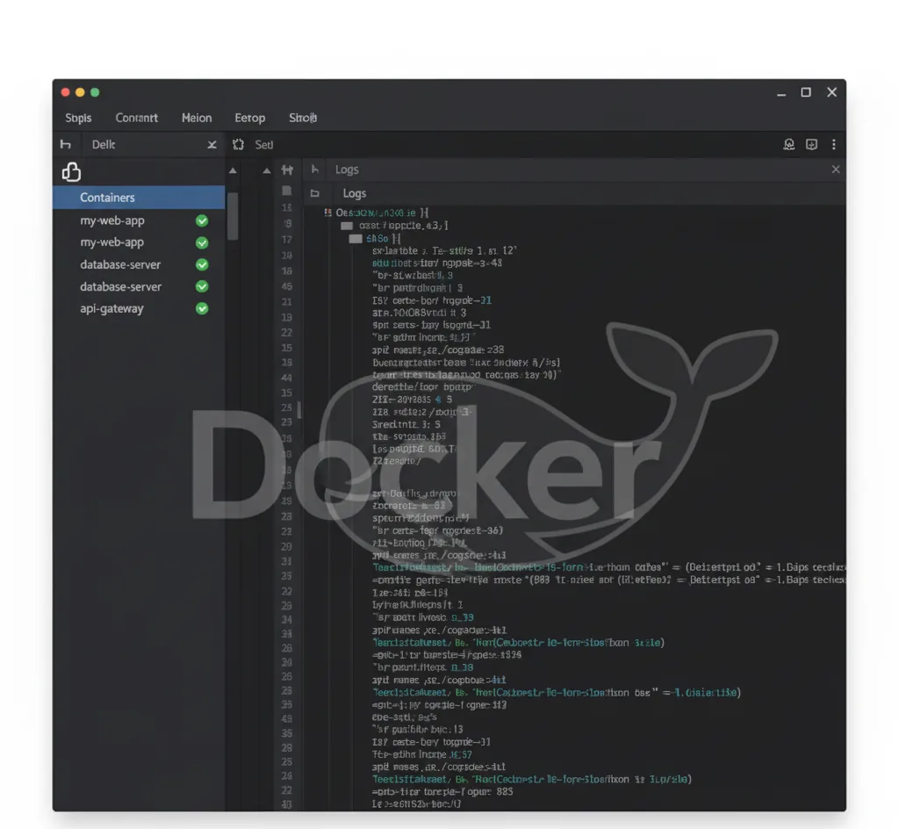899x829 pixels.
Task: Minimize the window with the dash button
Action: (781, 95)
